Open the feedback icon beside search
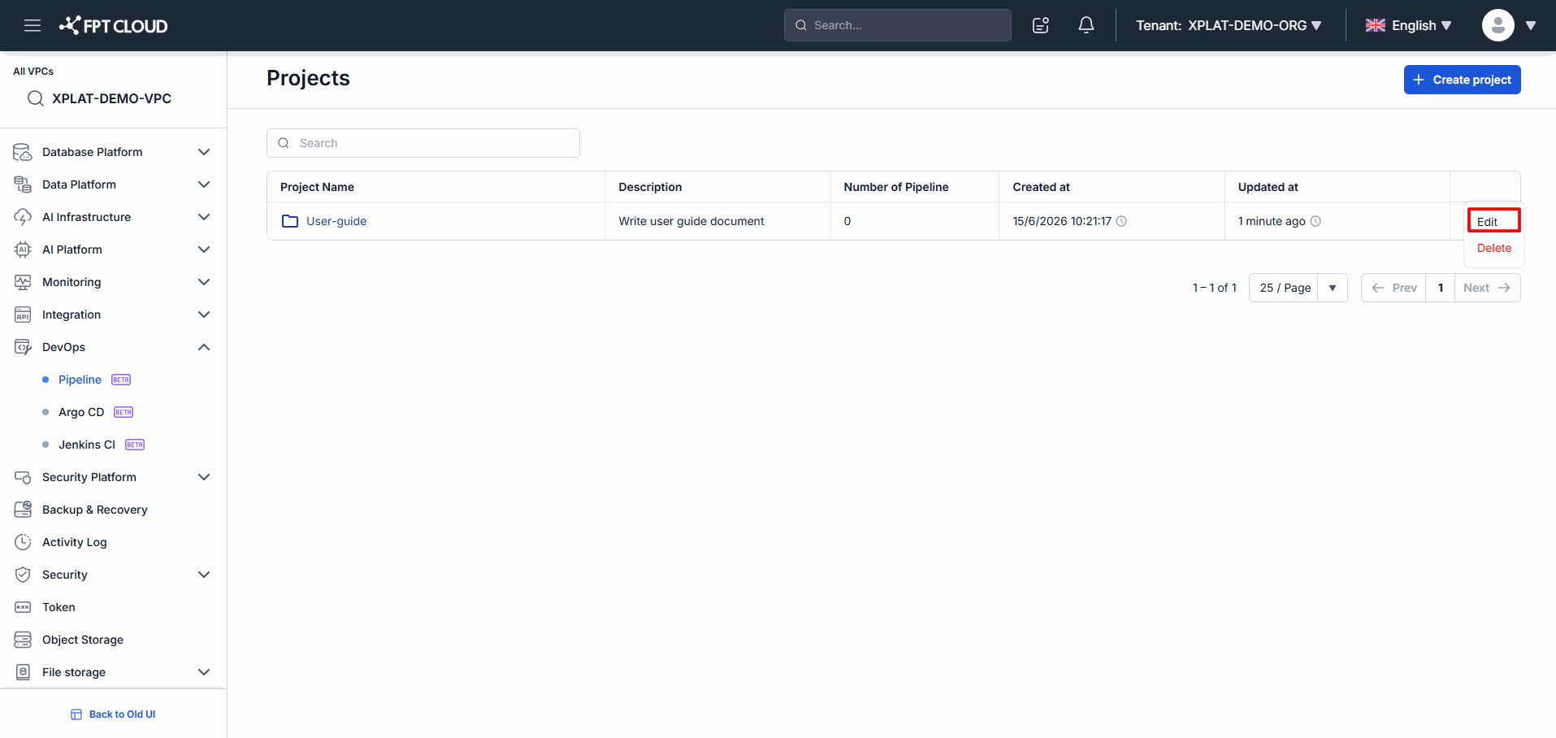This screenshot has width=1556, height=738. [x=1041, y=25]
